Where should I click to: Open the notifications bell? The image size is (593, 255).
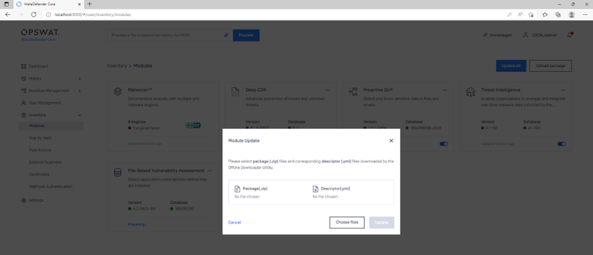click(569, 35)
